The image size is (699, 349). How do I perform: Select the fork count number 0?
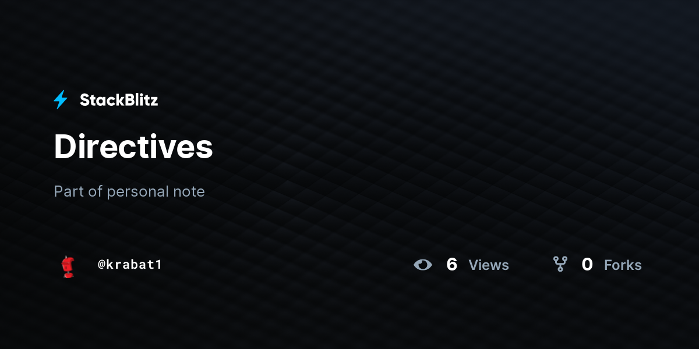point(587,265)
